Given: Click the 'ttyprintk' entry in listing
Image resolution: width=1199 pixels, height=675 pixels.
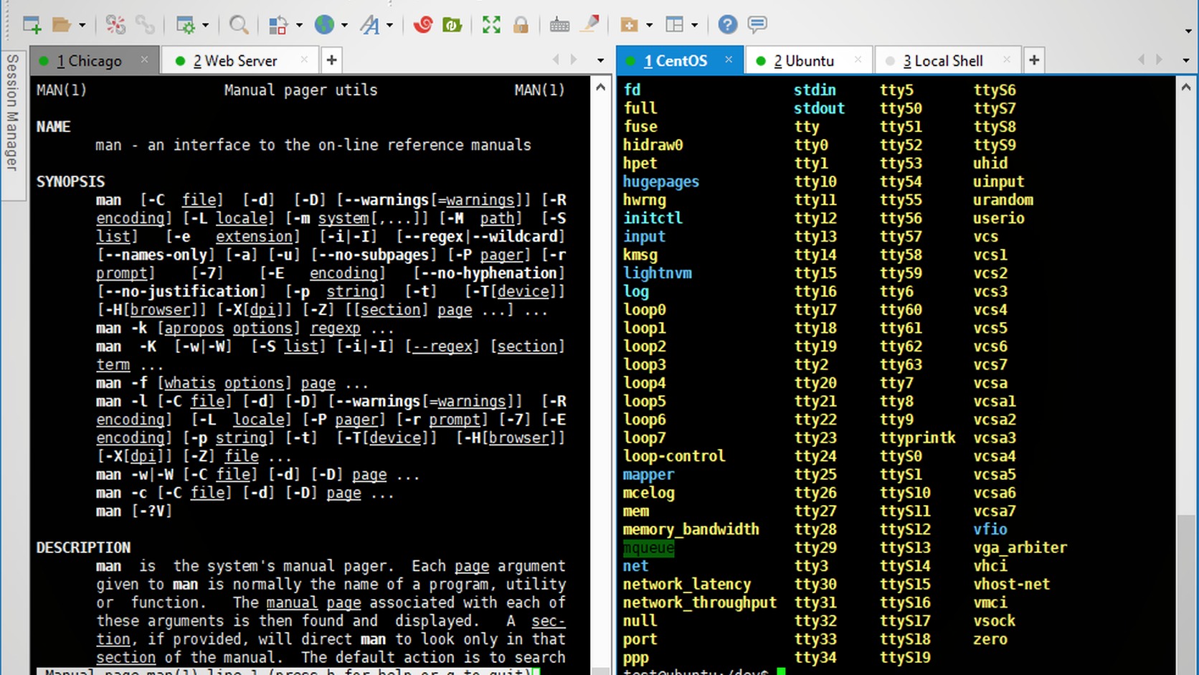Looking at the screenshot, I should tap(918, 438).
